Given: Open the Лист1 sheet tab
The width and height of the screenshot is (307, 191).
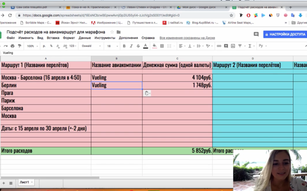Looking at the screenshot, I should (26, 182).
